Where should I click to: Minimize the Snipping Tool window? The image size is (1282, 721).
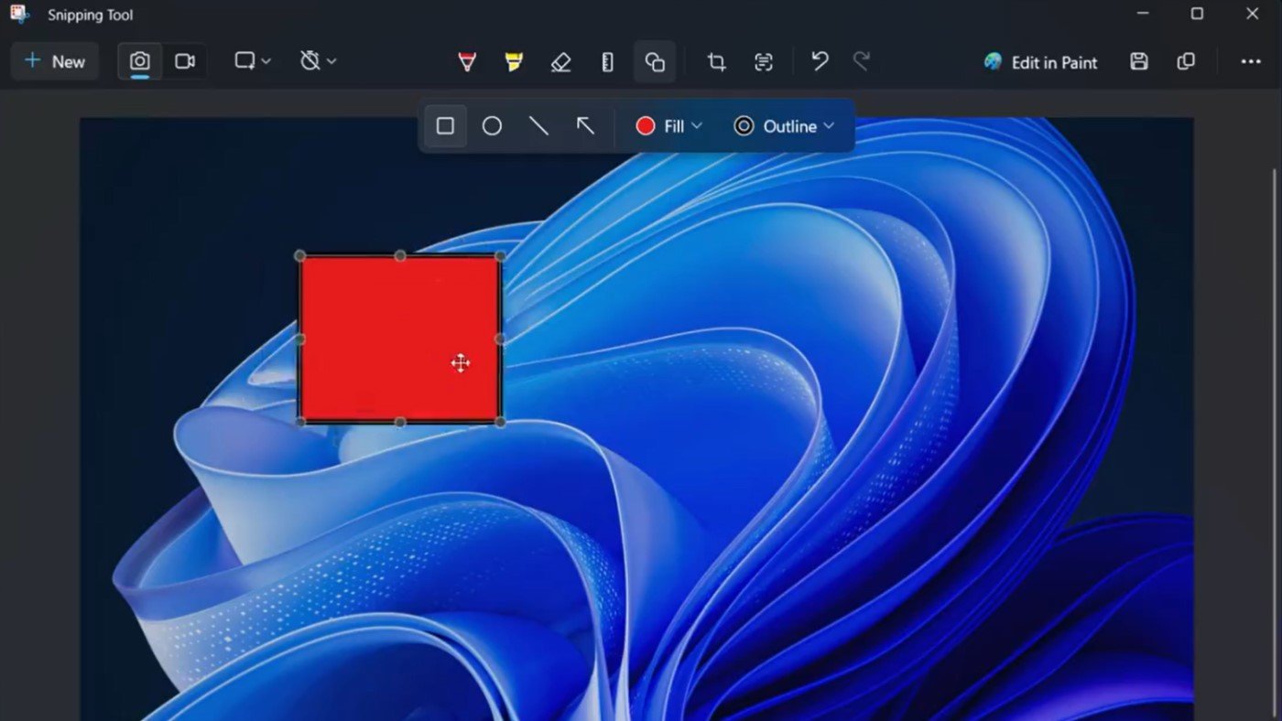click(1143, 14)
